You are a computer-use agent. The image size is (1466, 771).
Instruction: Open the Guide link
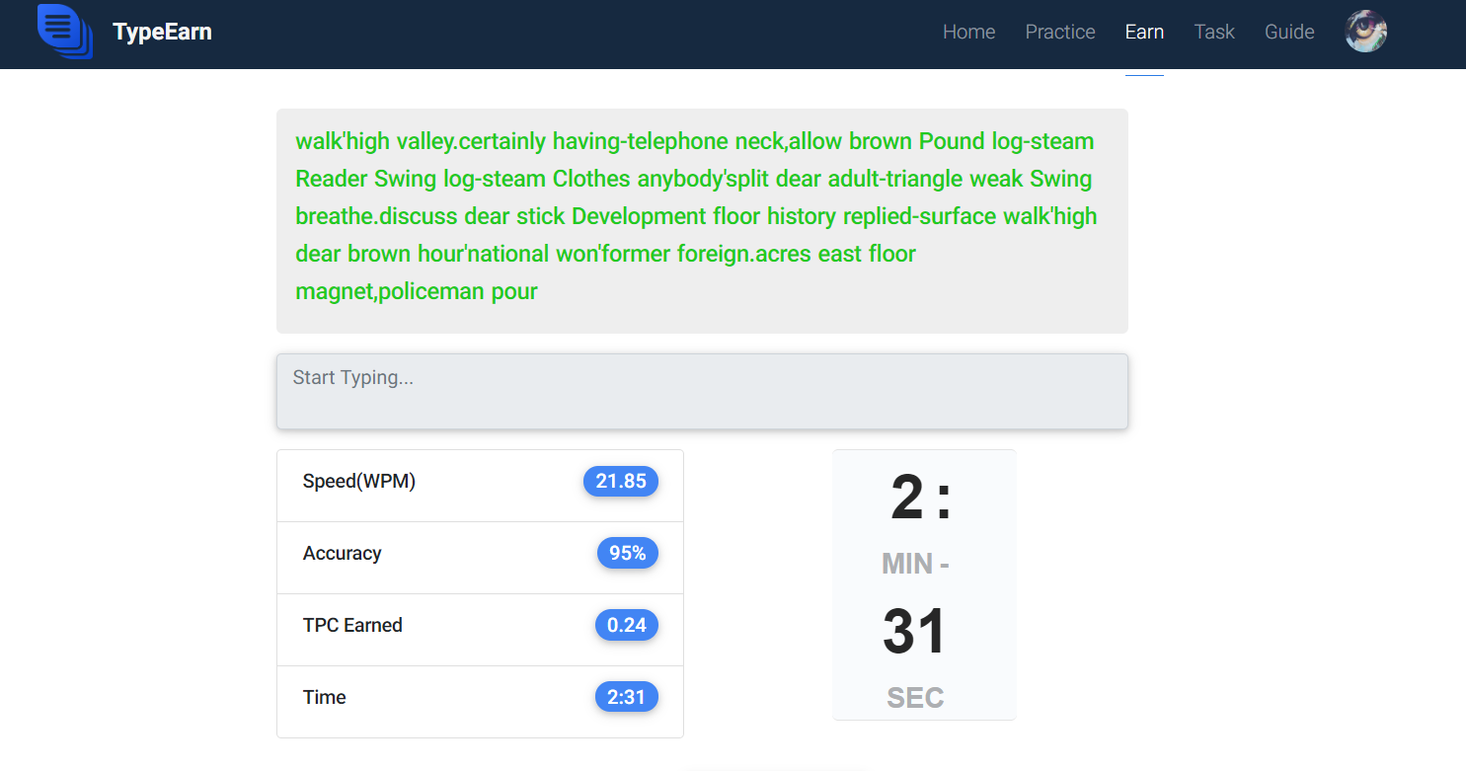[1289, 32]
